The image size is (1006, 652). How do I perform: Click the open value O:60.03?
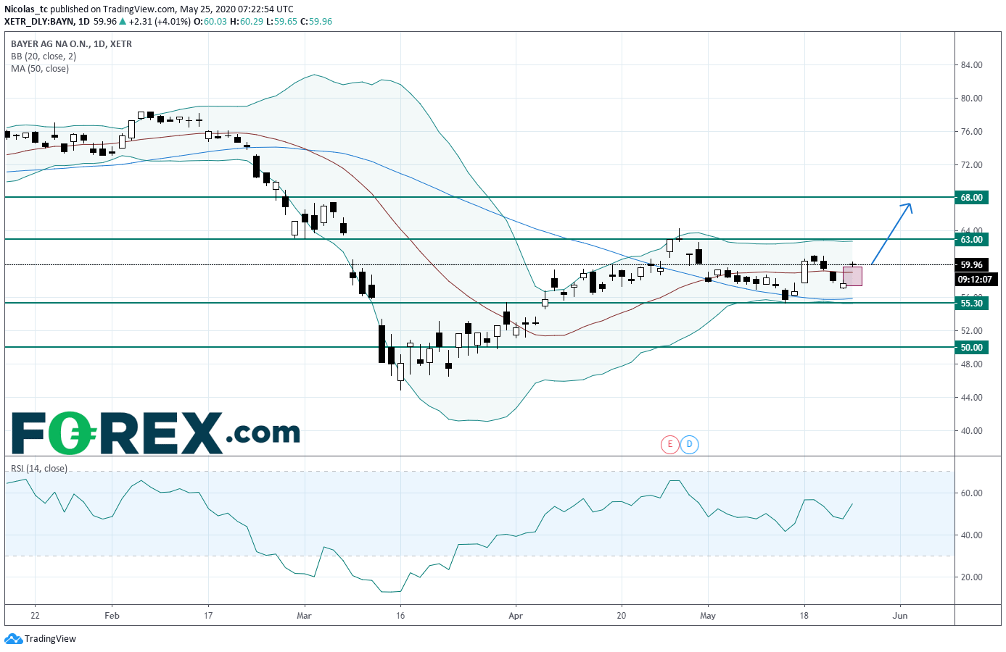(x=210, y=22)
